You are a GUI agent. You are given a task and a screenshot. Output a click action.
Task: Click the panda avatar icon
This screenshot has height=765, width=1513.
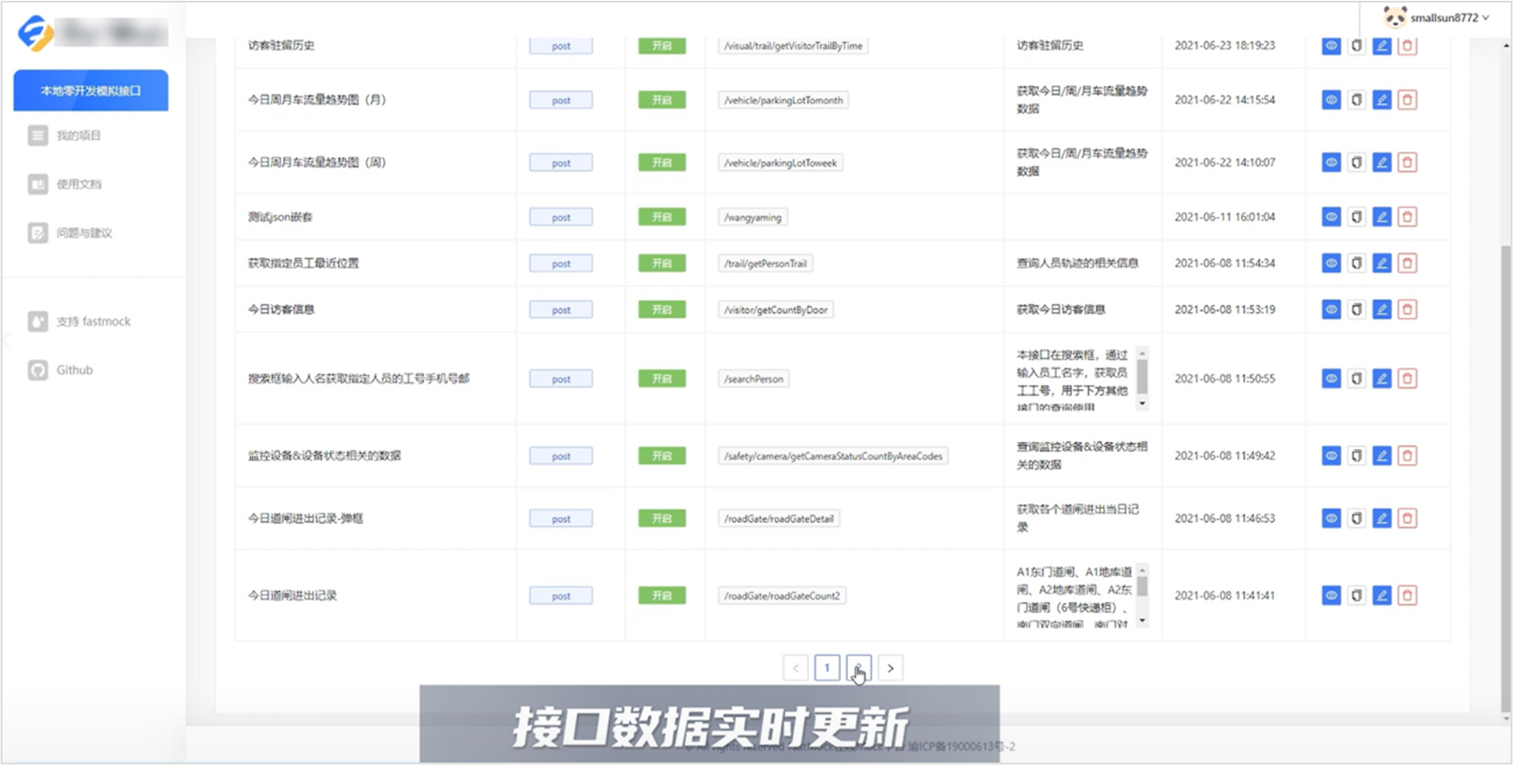coord(1395,17)
